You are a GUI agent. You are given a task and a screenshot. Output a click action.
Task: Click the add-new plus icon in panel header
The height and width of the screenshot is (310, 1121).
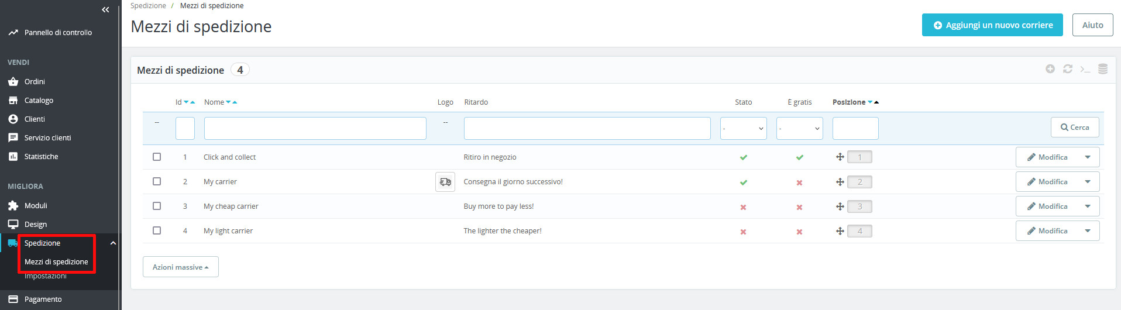[x=1050, y=69]
